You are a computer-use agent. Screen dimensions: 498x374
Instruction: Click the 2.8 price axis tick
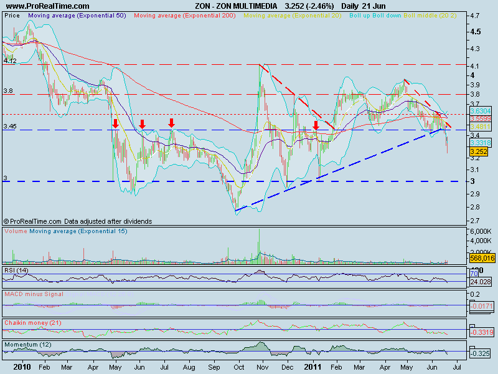pos(475,207)
